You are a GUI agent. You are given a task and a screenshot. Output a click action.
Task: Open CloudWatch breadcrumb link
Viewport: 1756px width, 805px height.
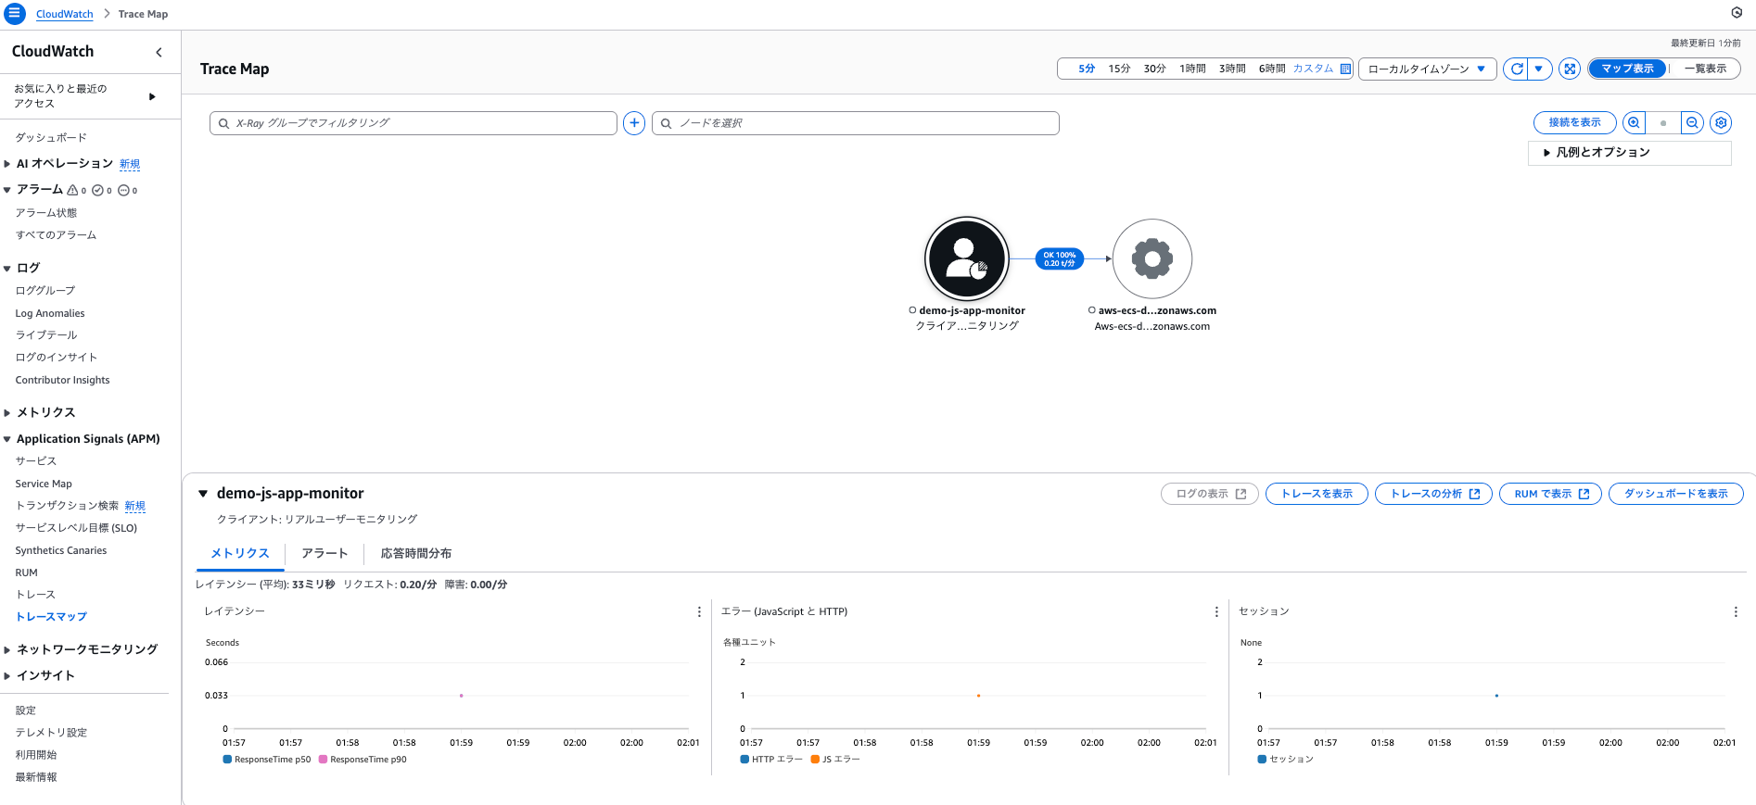tap(65, 14)
